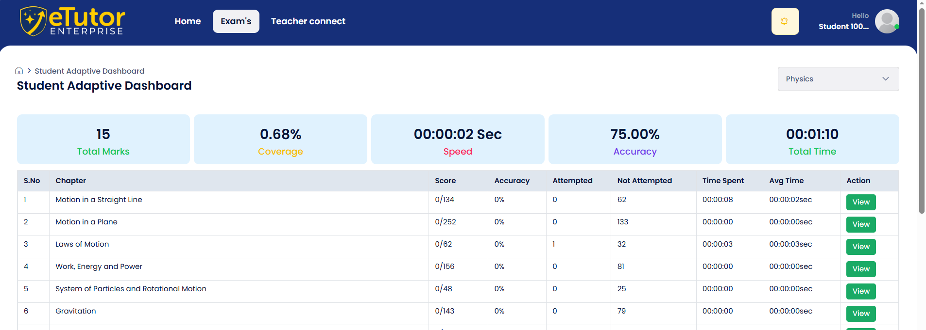Image resolution: width=926 pixels, height=330 pixels.
Task: View Work, Energy and Power chapter
Action: click(x=861, y=269)
